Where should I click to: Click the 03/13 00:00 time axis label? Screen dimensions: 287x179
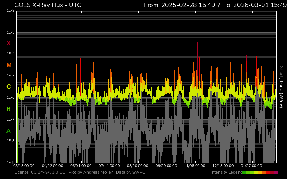click(x=24, y=166)
